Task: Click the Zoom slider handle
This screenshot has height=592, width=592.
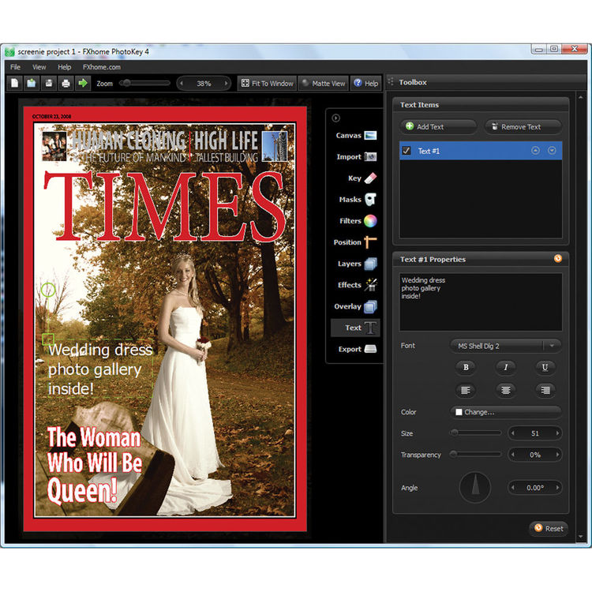Action: [x=127, y=83]
